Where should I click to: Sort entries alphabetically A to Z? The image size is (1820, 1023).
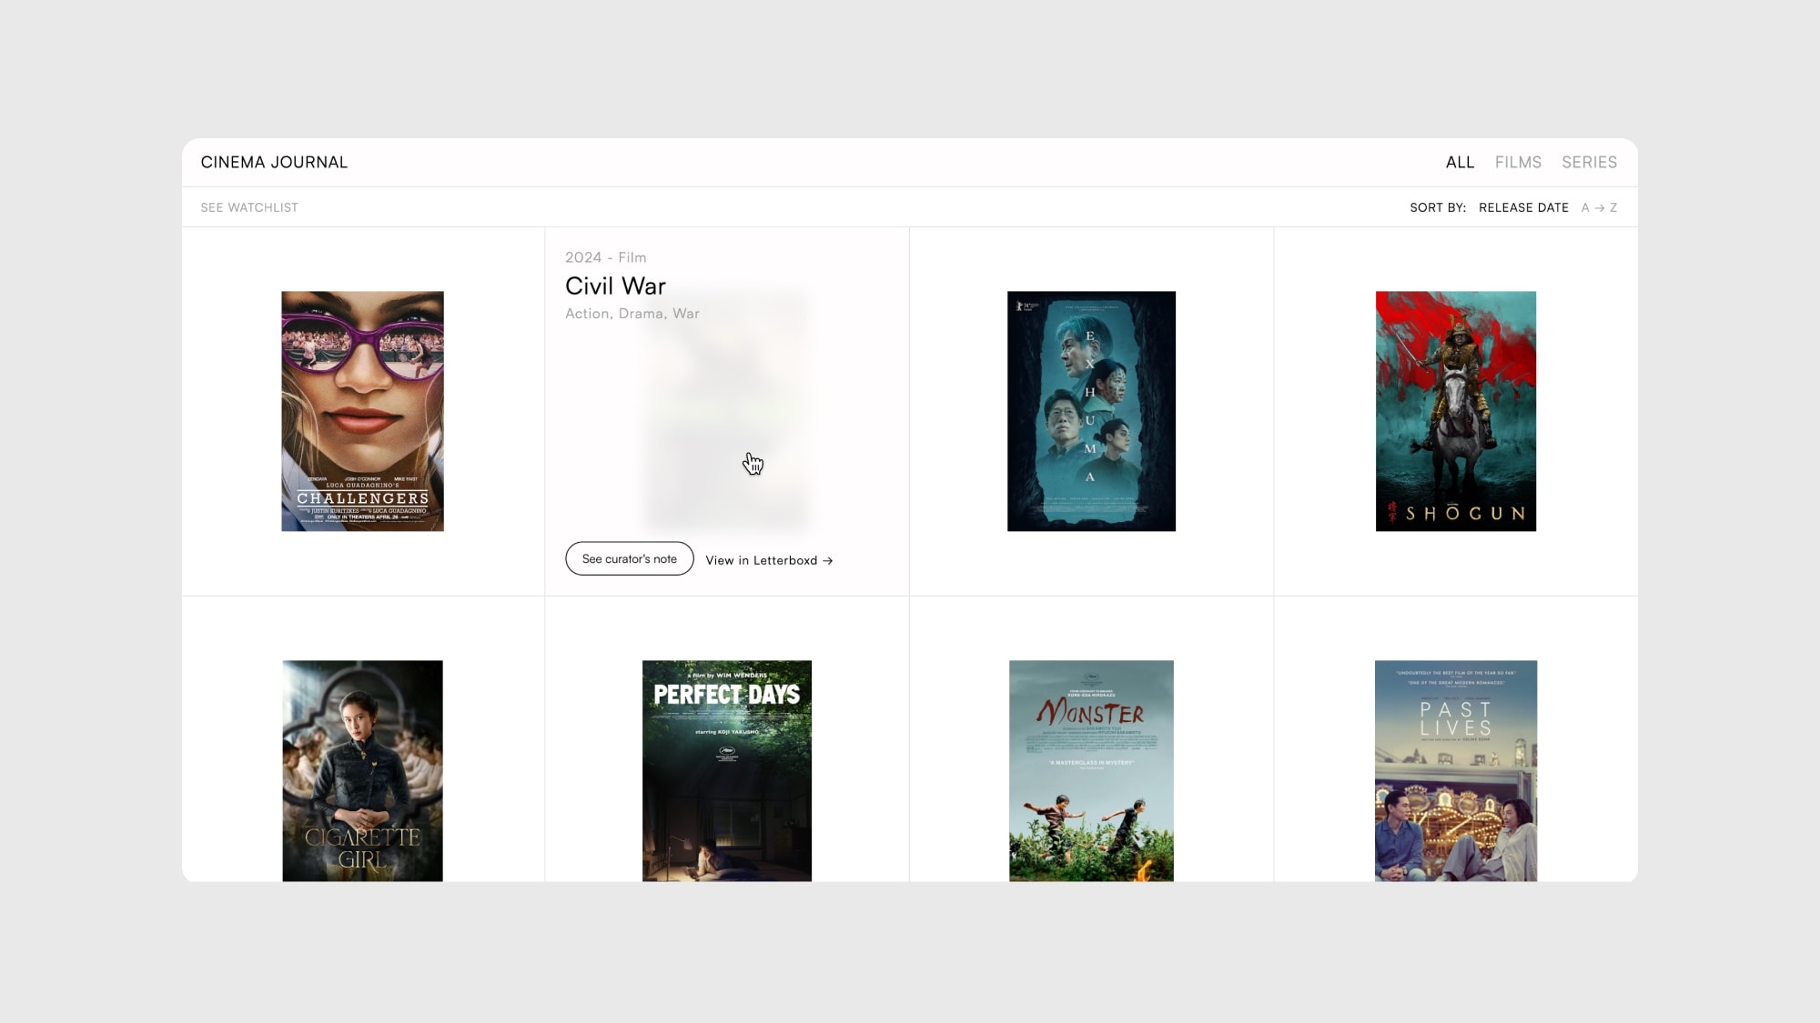point(1599,207)
